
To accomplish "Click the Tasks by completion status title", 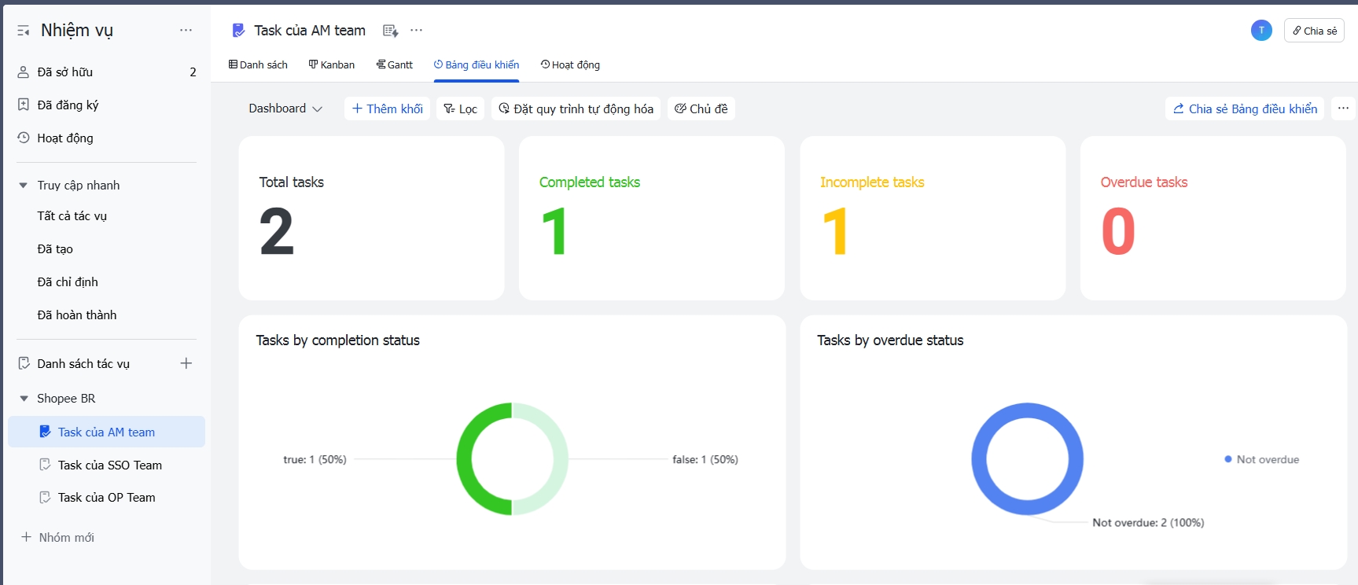I will pyautogui.click(x=338, y=340).
